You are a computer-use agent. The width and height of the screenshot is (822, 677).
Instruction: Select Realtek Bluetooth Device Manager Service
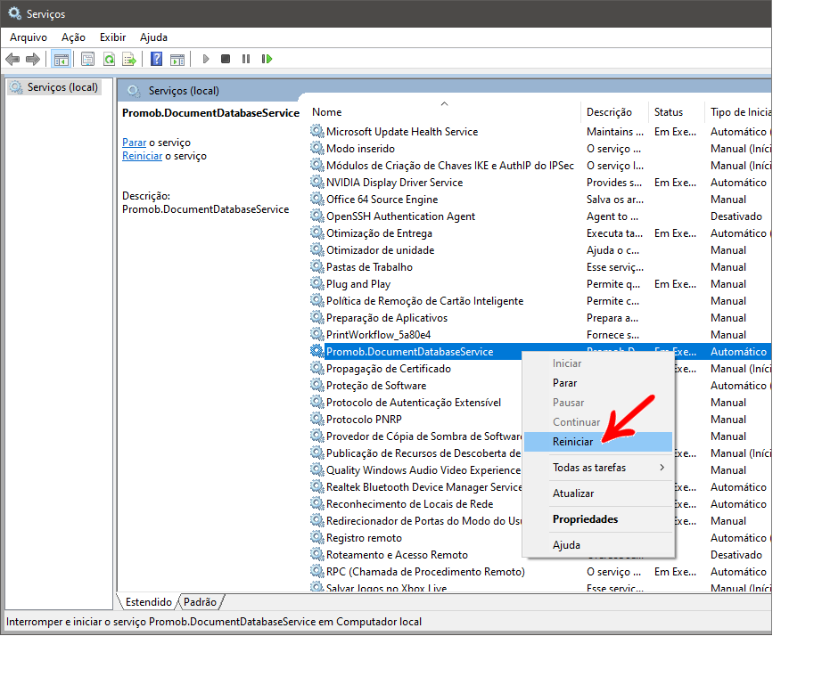tap(415, 486)
